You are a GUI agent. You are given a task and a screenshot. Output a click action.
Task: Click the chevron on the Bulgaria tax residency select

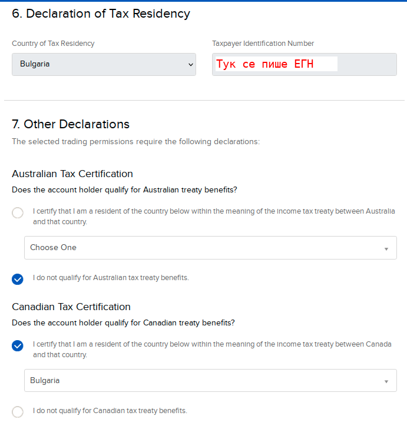191,65
